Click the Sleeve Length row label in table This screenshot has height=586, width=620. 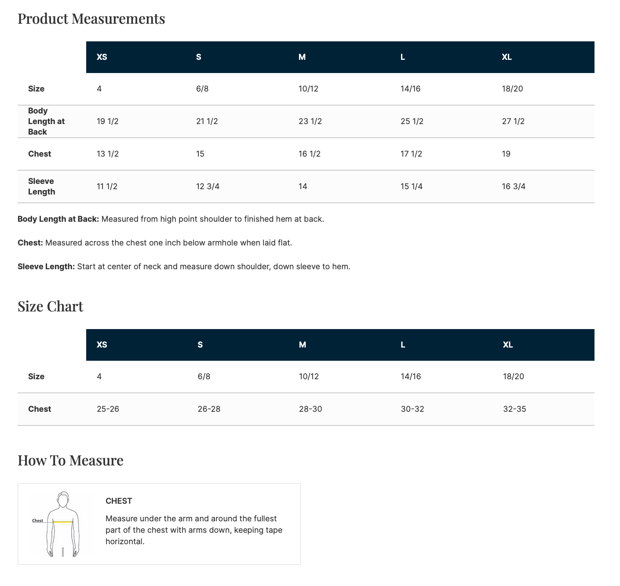pos(41,187)
